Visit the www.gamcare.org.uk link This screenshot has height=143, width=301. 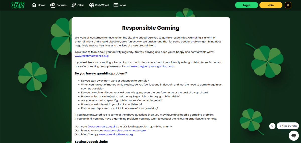coord(102,127)
